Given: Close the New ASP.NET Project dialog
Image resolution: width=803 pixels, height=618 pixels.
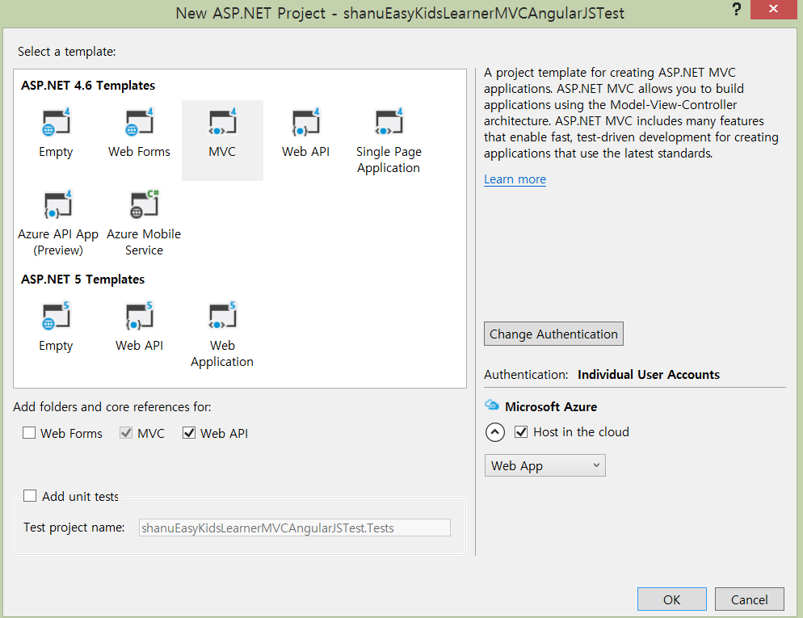Looking at the screenshot, I should point(773,9).
